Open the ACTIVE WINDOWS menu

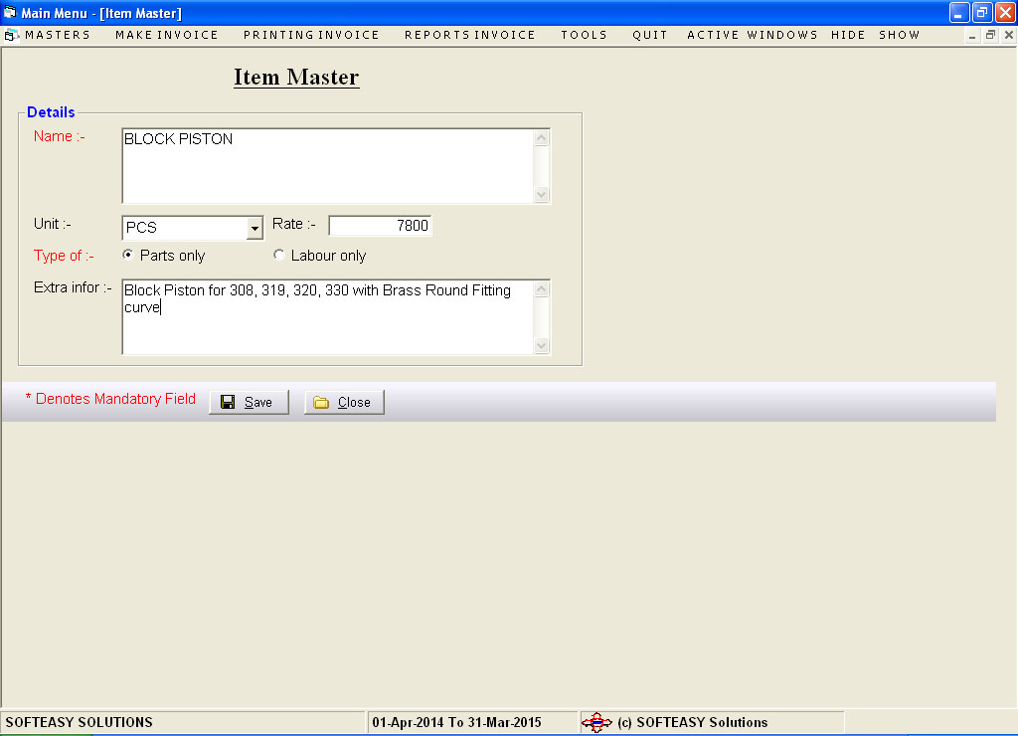point(752,35)
